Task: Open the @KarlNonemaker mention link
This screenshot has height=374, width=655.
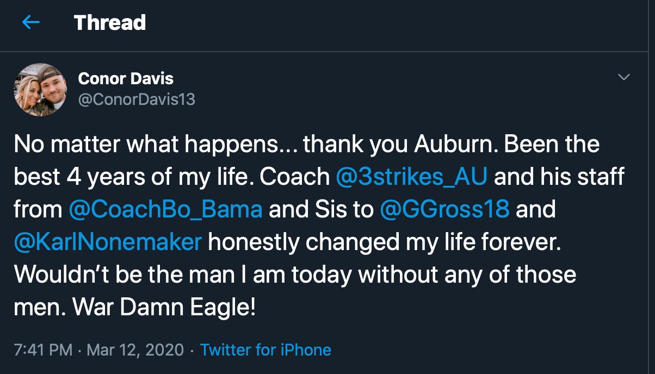Action: [x=108, y=242]
